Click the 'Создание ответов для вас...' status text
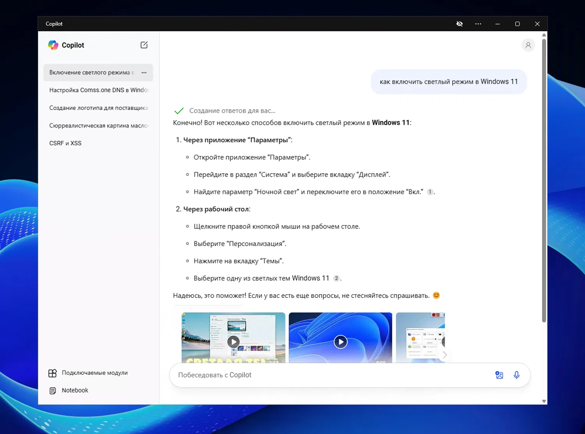This screenshot has width=585, height=434. click(232, 111)
